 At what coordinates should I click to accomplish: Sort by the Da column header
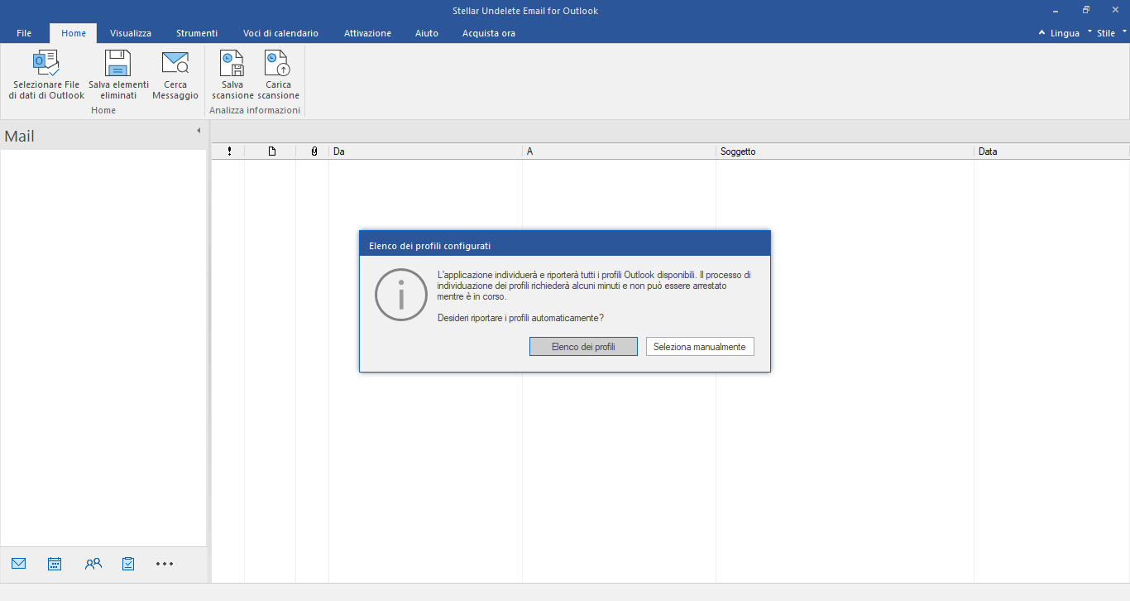[425, 151]
